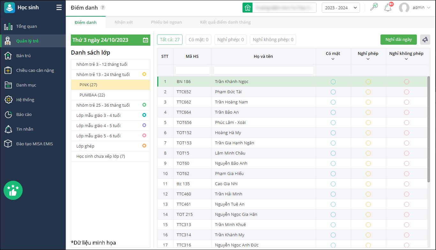Click the thumbs-up rating icon
The width and height of the screenshot is (436, 250).
coord(13,190)
